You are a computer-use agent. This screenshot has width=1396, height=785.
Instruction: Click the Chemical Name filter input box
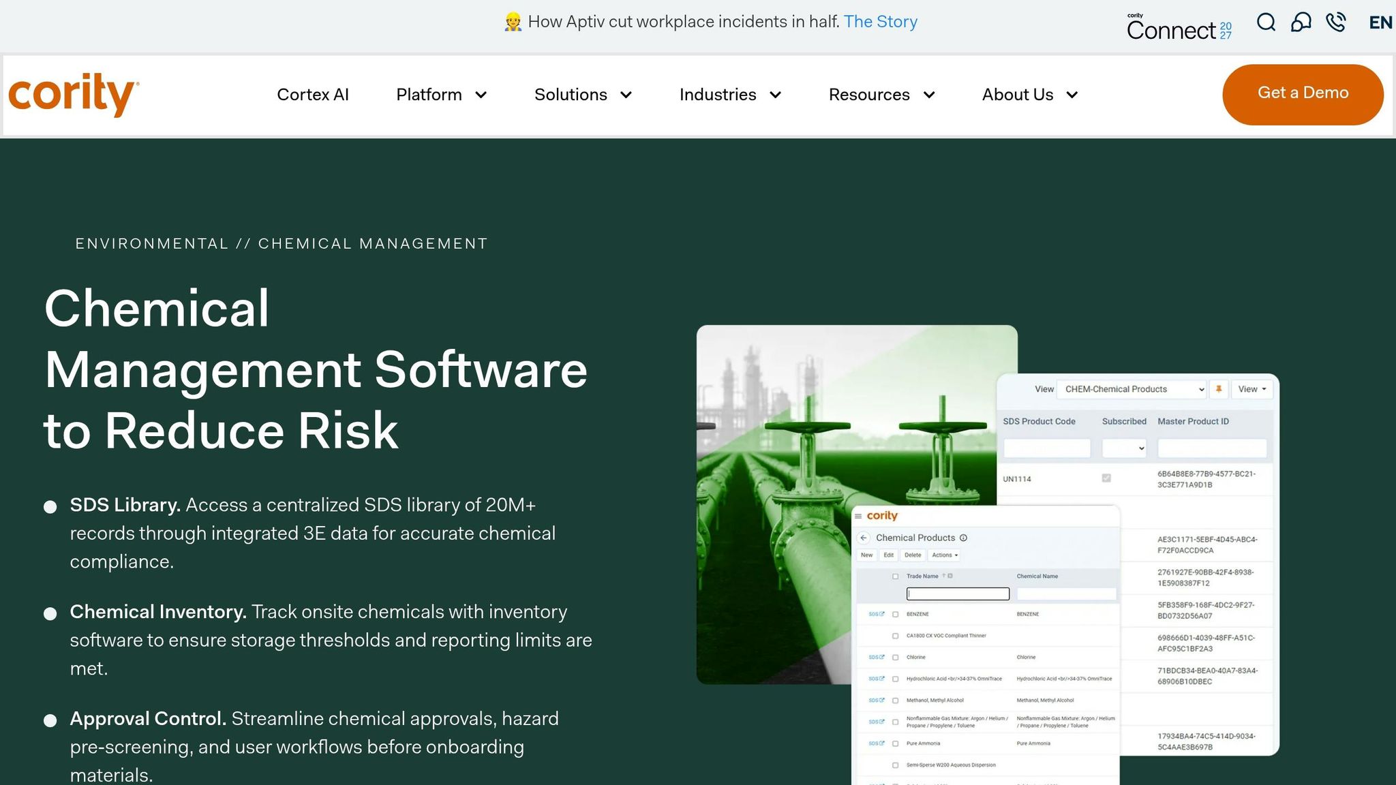[x=1066, y=594]
